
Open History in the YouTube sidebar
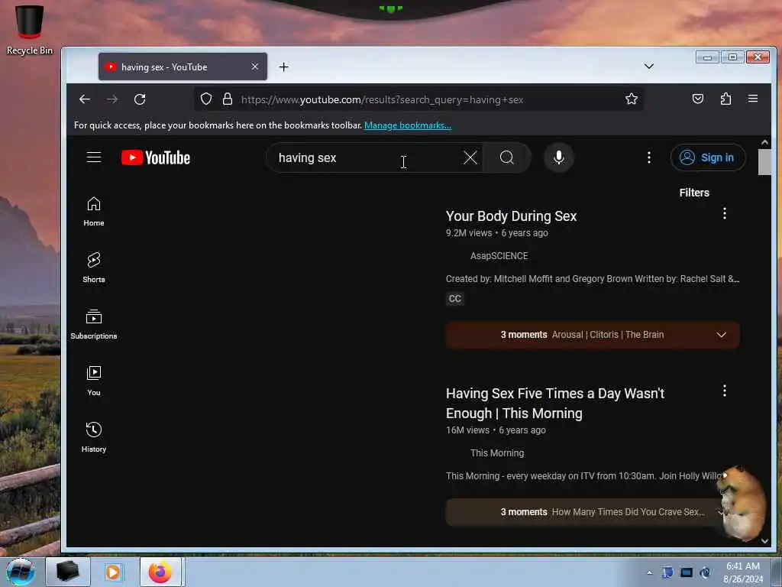tap(94, 437)
